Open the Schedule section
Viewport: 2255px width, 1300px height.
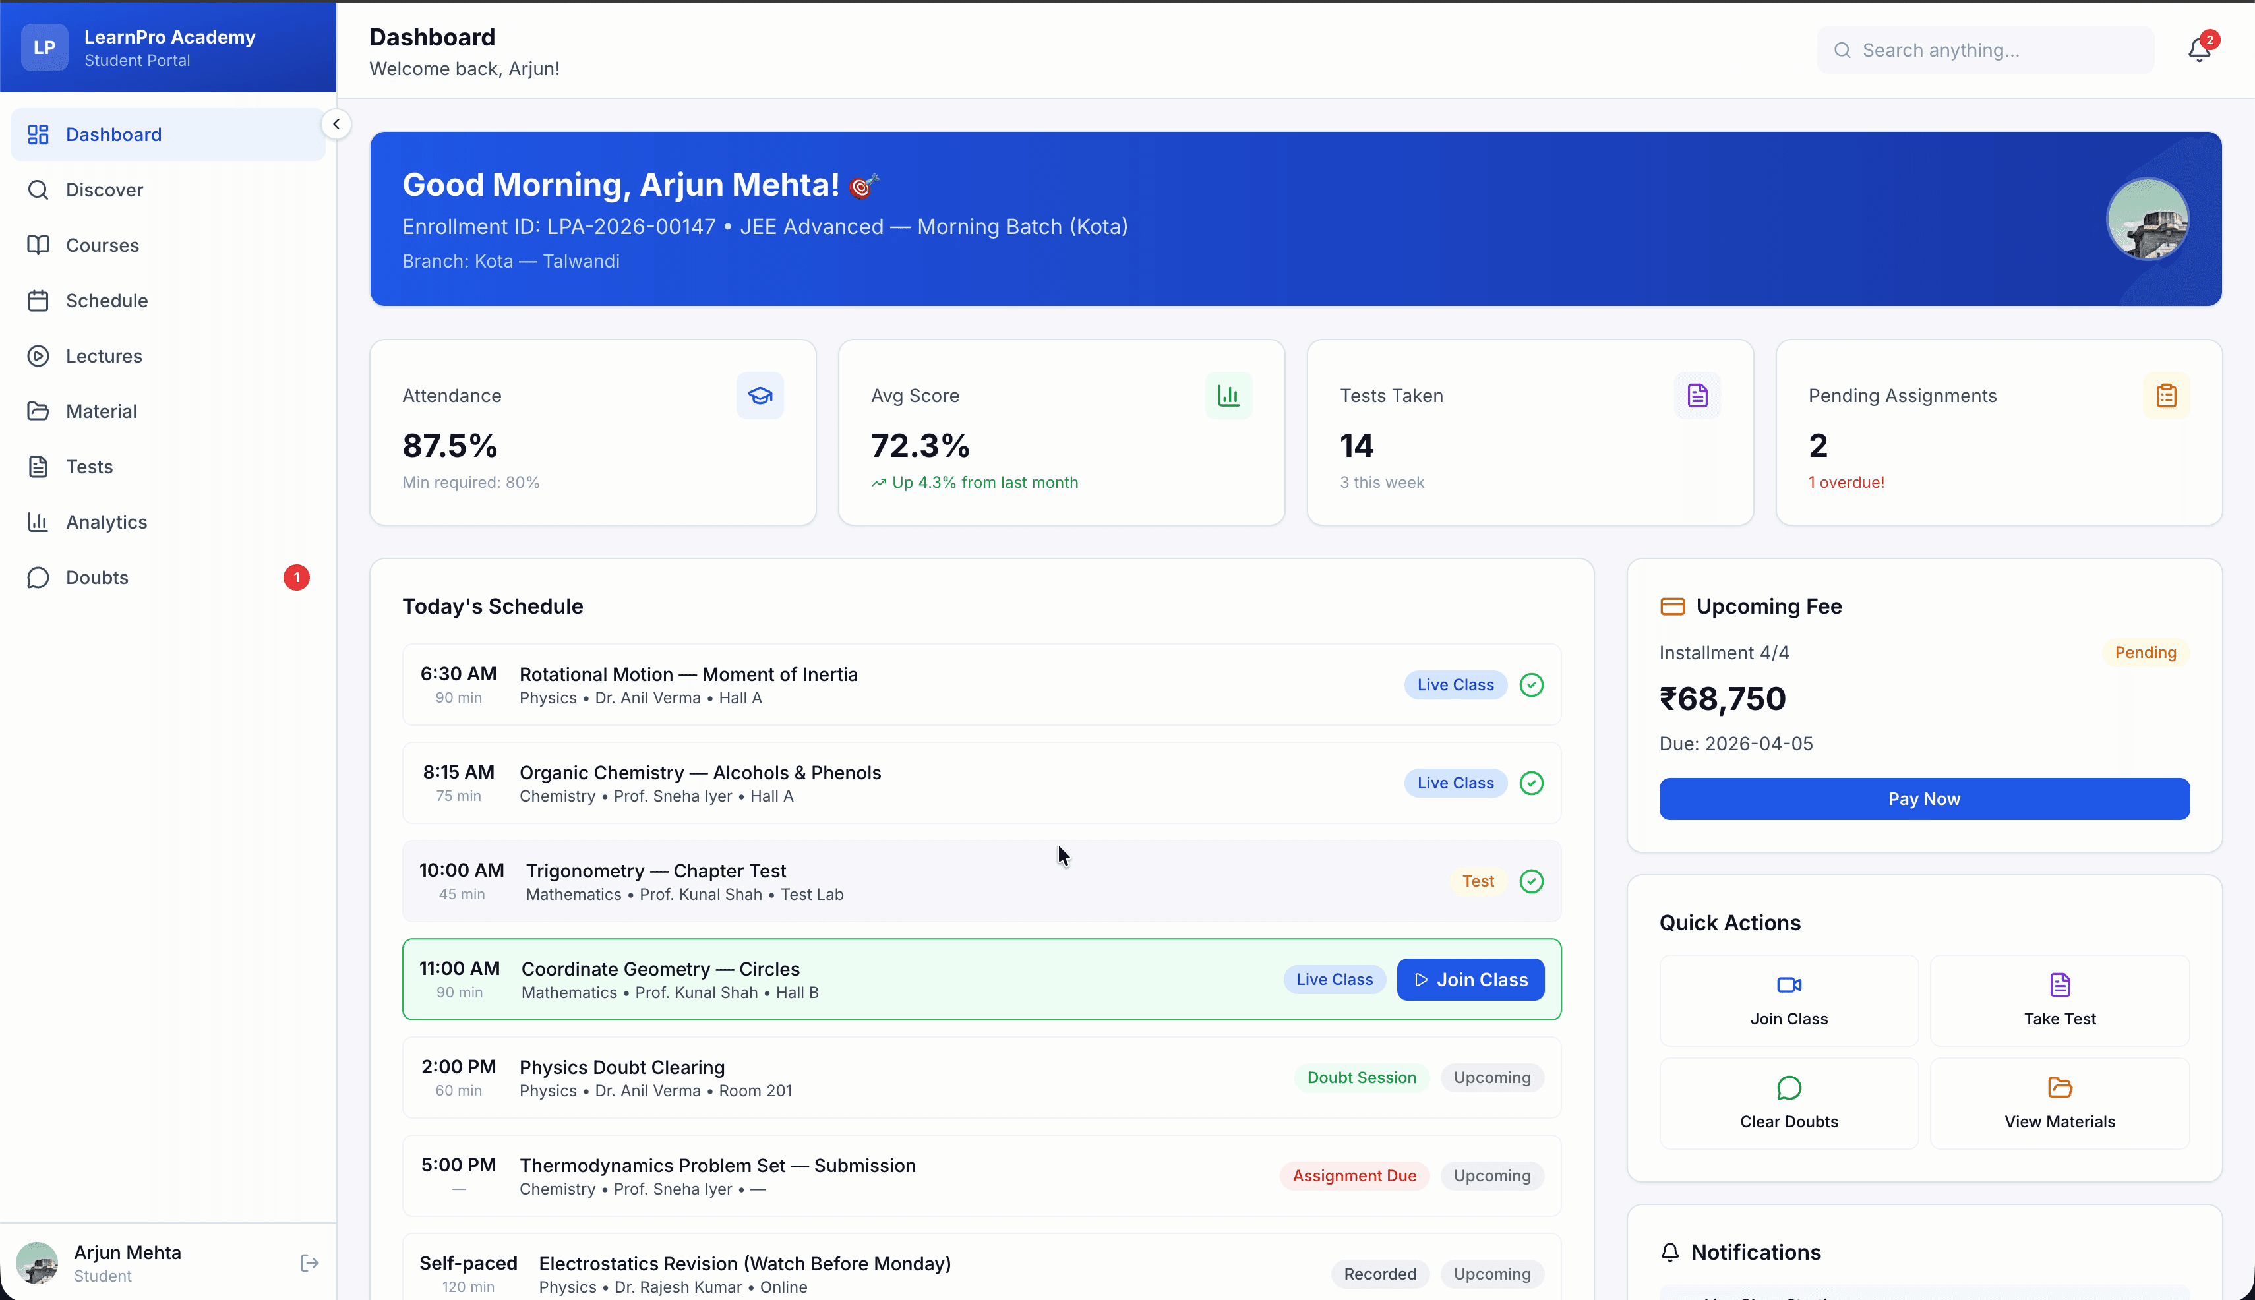[106, 301]
